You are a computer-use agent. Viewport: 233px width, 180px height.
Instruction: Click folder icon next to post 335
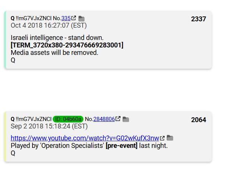[x=82, y=19]
